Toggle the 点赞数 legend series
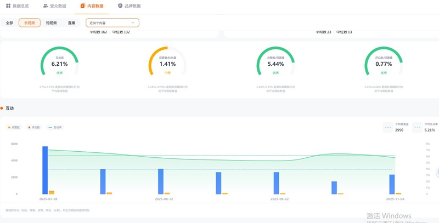Image resolution: width=439 pixels, height=223 pixels. 14,127
